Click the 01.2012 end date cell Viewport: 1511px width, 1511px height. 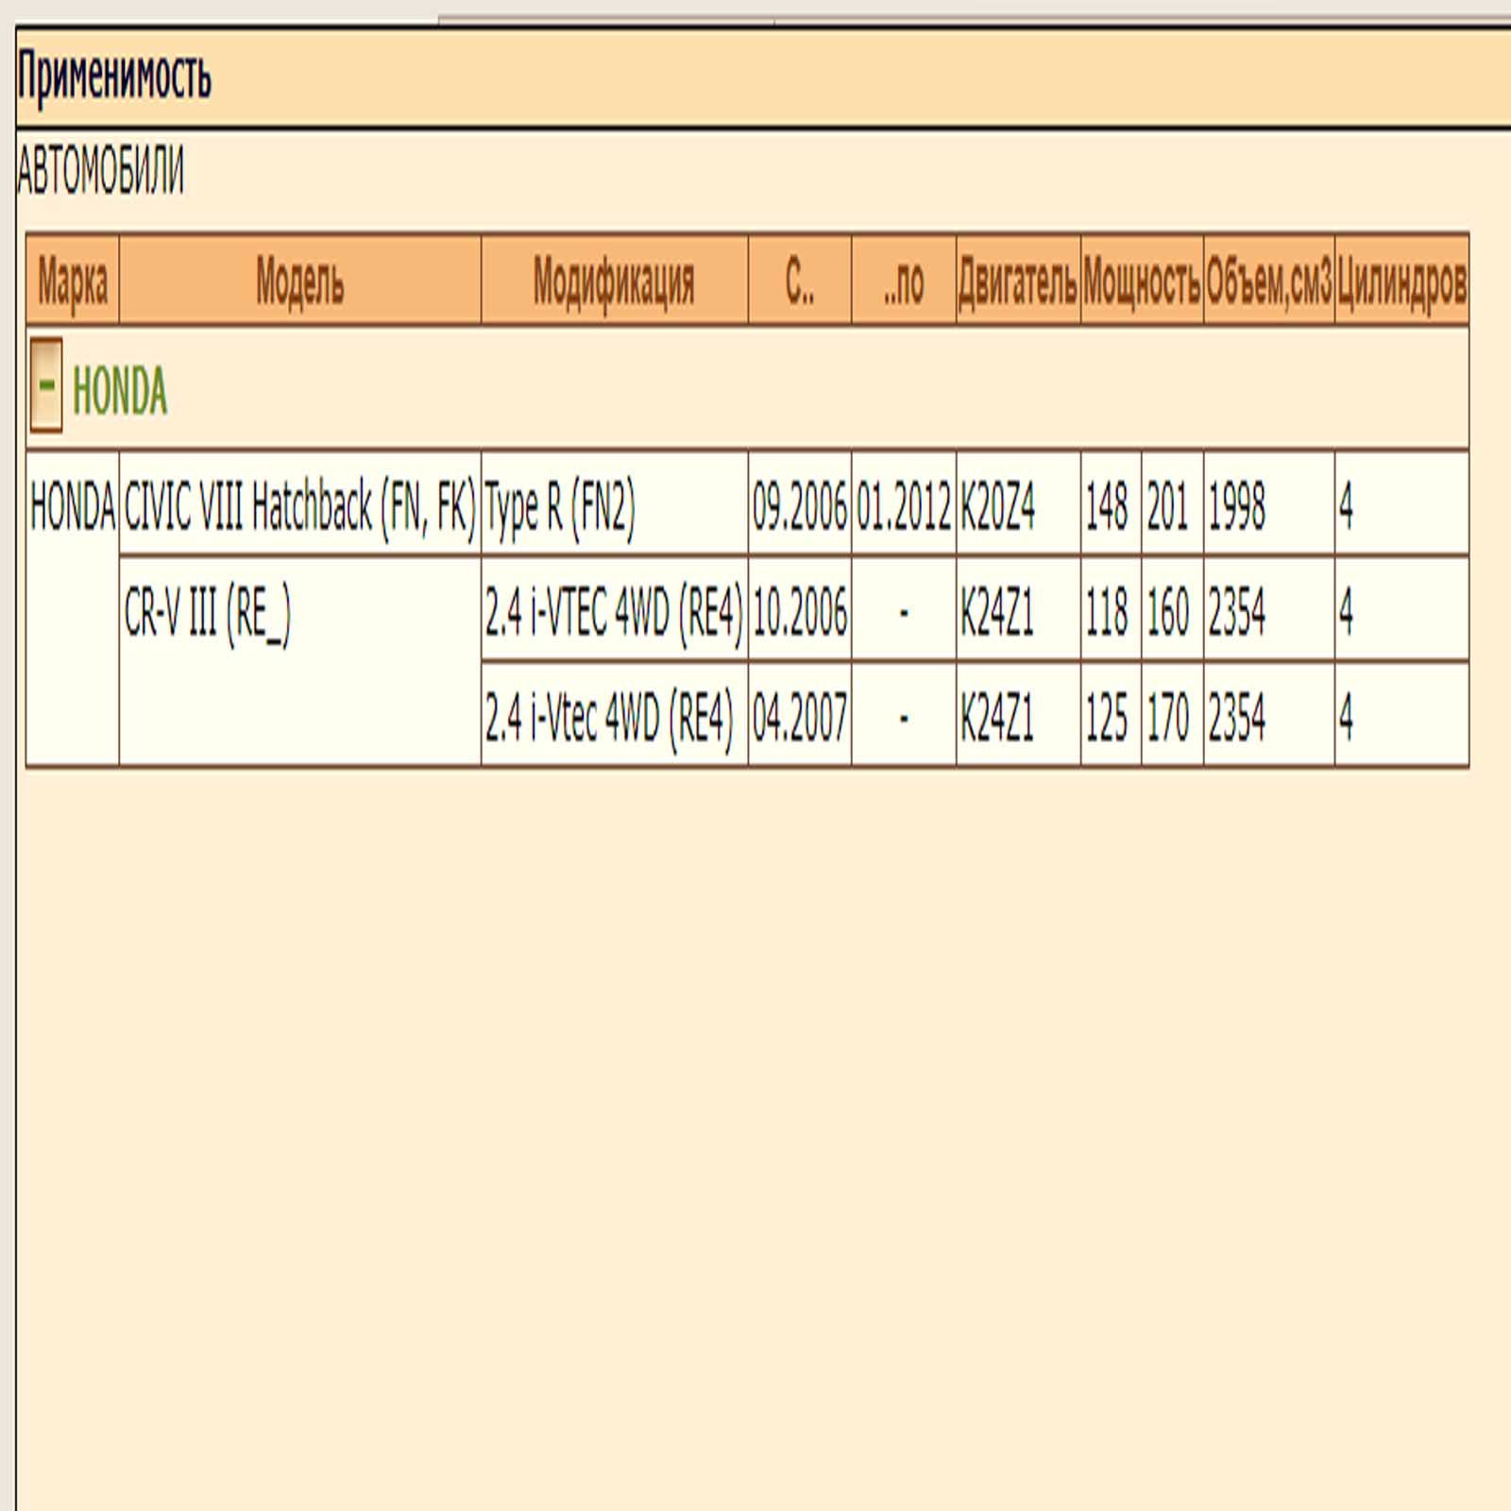click(903, 506)
